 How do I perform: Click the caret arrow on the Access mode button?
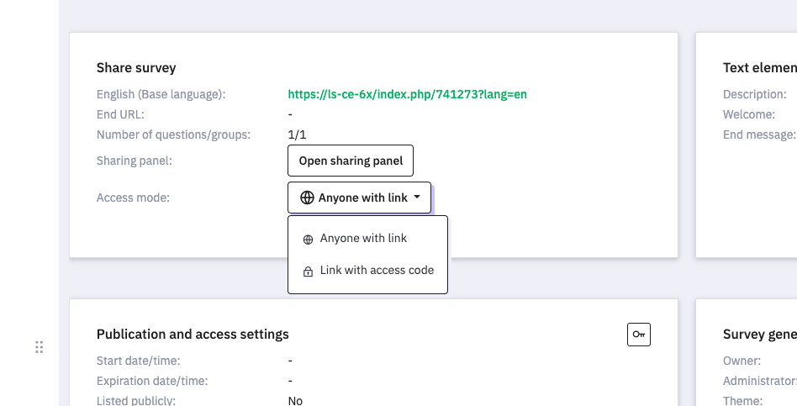pyautogui.click(x=417, y=198)
